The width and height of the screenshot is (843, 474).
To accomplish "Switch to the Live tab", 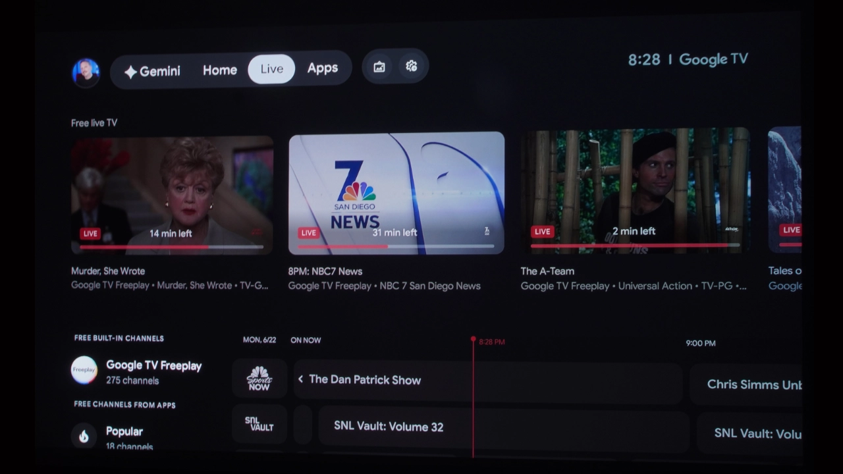I will (271, 69).
